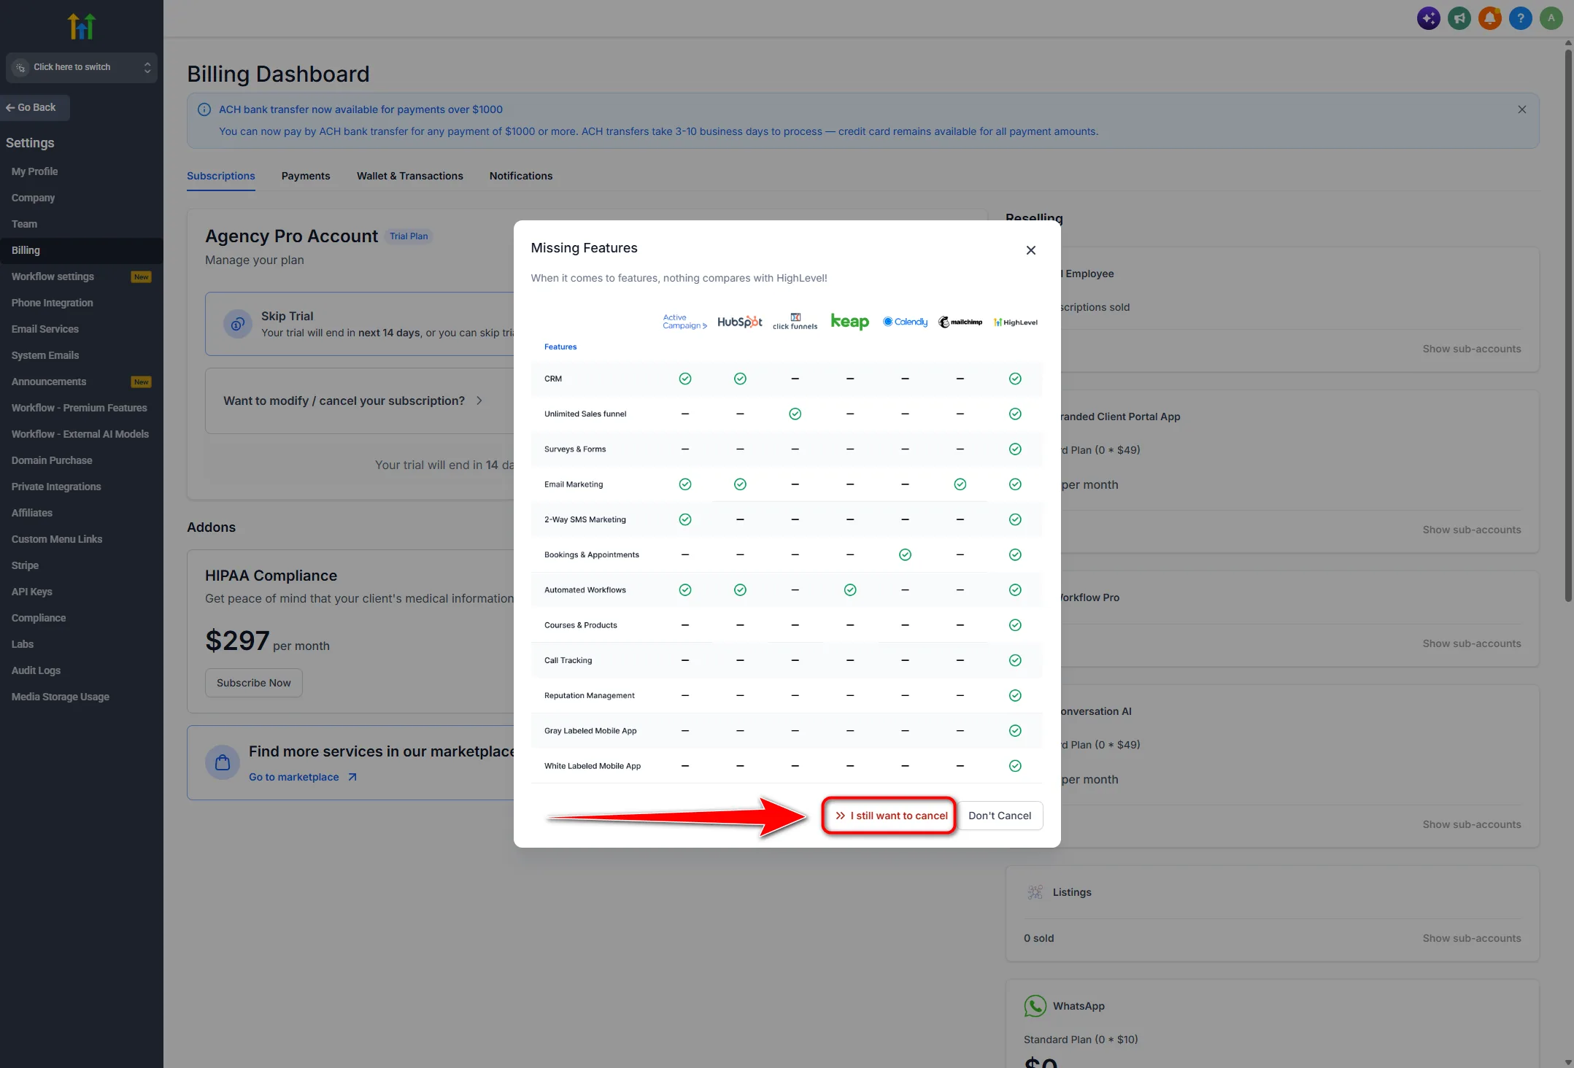Click the ClickFunnels logo in comparison table
This screenshot has width=1574, height=1068.
click(x=795, y=322)
